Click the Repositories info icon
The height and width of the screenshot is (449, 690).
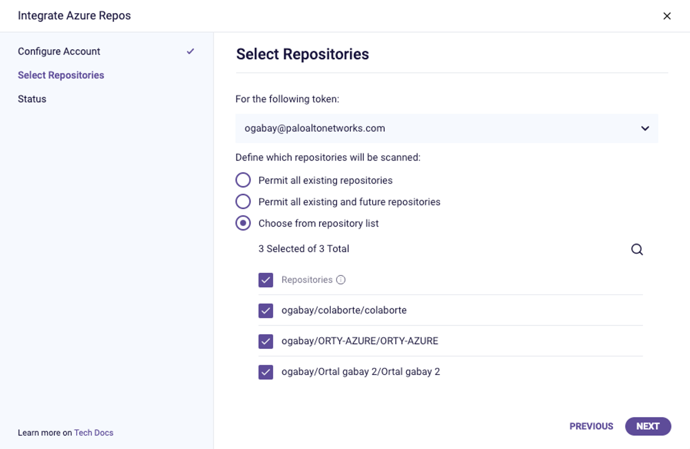click(341, 280)
